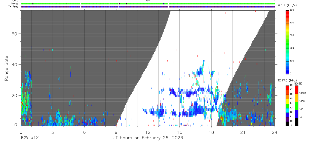Click the orange-yellow segment of NOISE colorbar
This screenshot has width=309, height=143.
pos(296,98)
